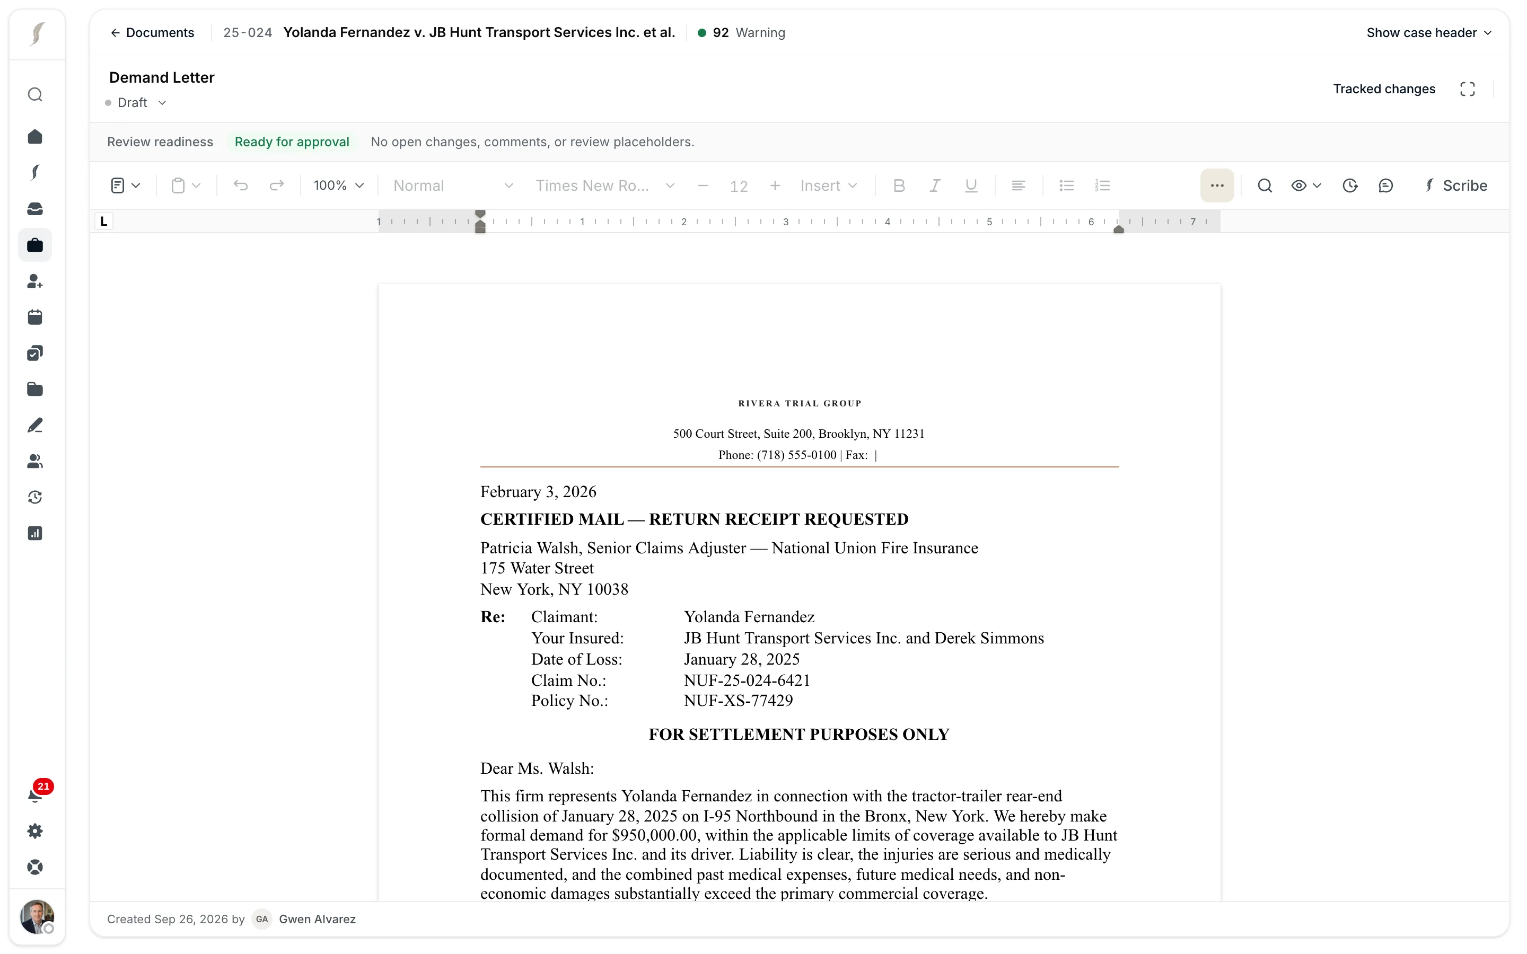Open version history clock icon

point(1350,185)
